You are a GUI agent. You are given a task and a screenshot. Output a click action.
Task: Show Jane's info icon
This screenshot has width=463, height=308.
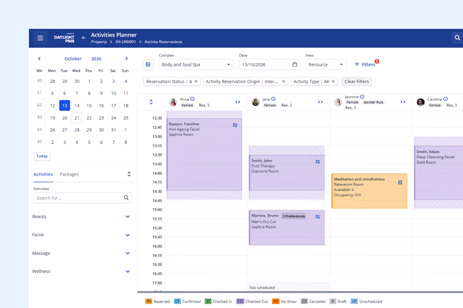tap(273, 99)
